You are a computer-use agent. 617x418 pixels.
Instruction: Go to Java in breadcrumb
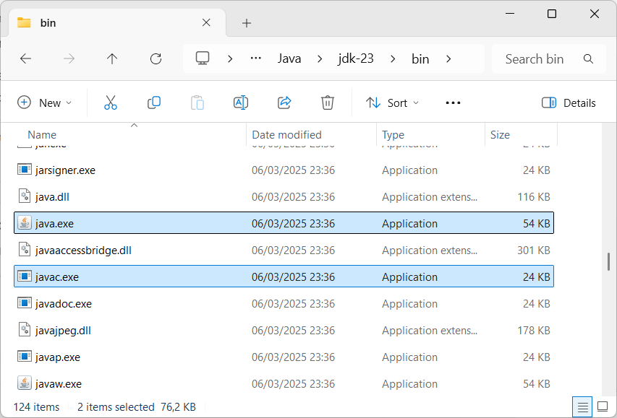[x=289, y=59]
